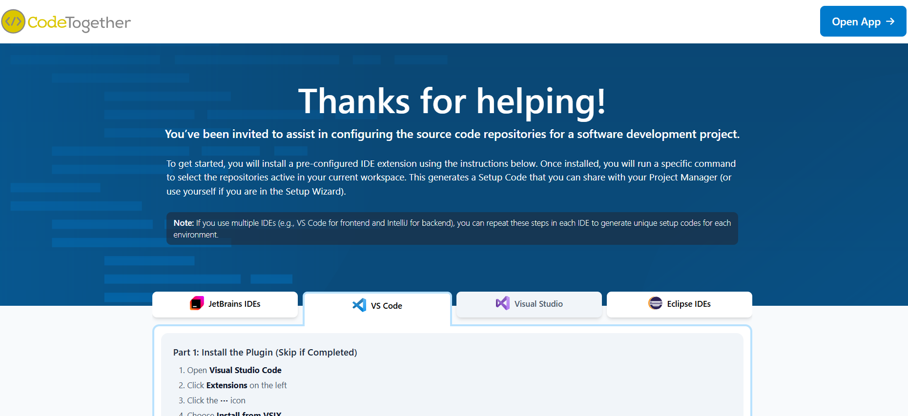Click the Visual Studio logo icon
Screen dimensions: 908x416
tap(503, 303)
